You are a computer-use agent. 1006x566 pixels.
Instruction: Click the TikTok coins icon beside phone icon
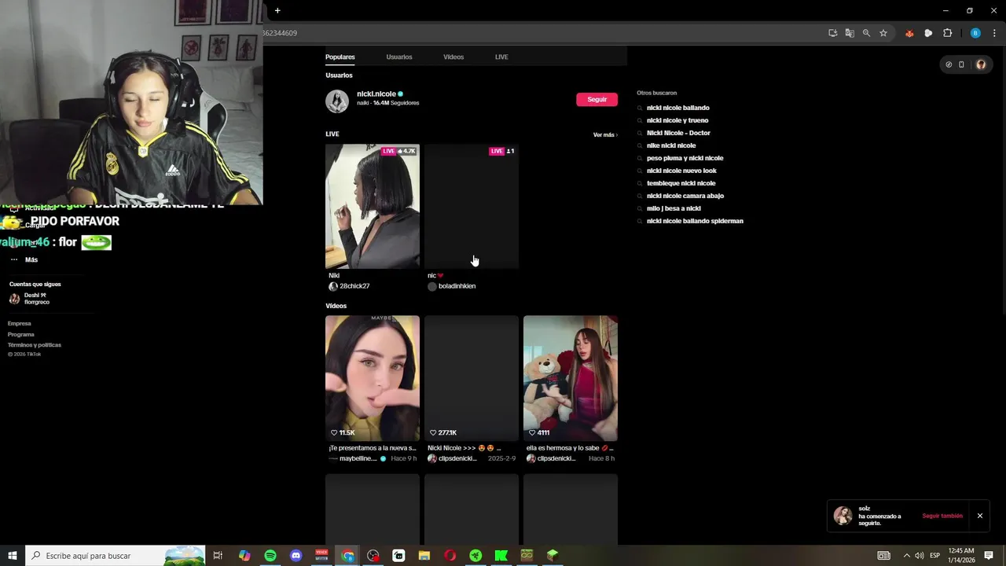pyautogui.click(x=949, y=64)
